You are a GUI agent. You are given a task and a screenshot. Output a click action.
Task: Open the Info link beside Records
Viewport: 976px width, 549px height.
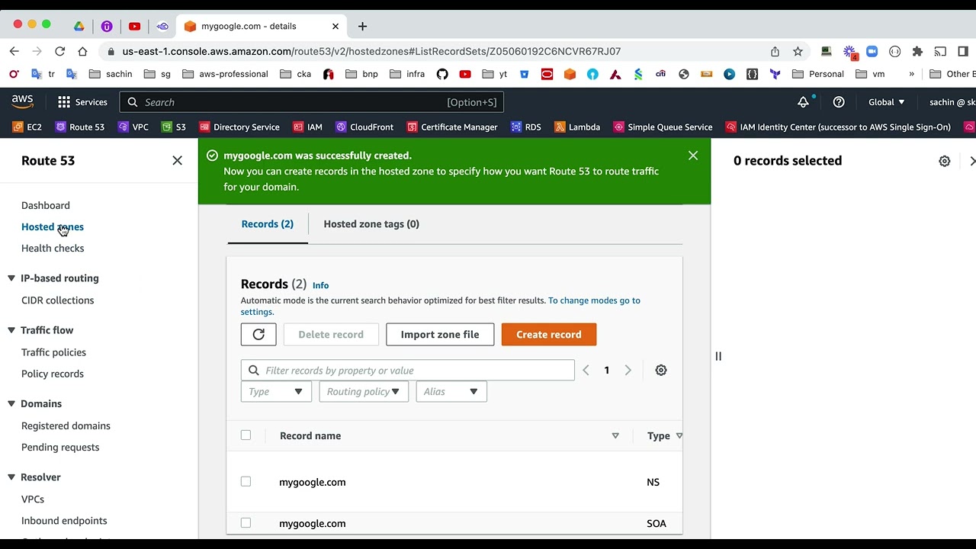click(321, 285)
